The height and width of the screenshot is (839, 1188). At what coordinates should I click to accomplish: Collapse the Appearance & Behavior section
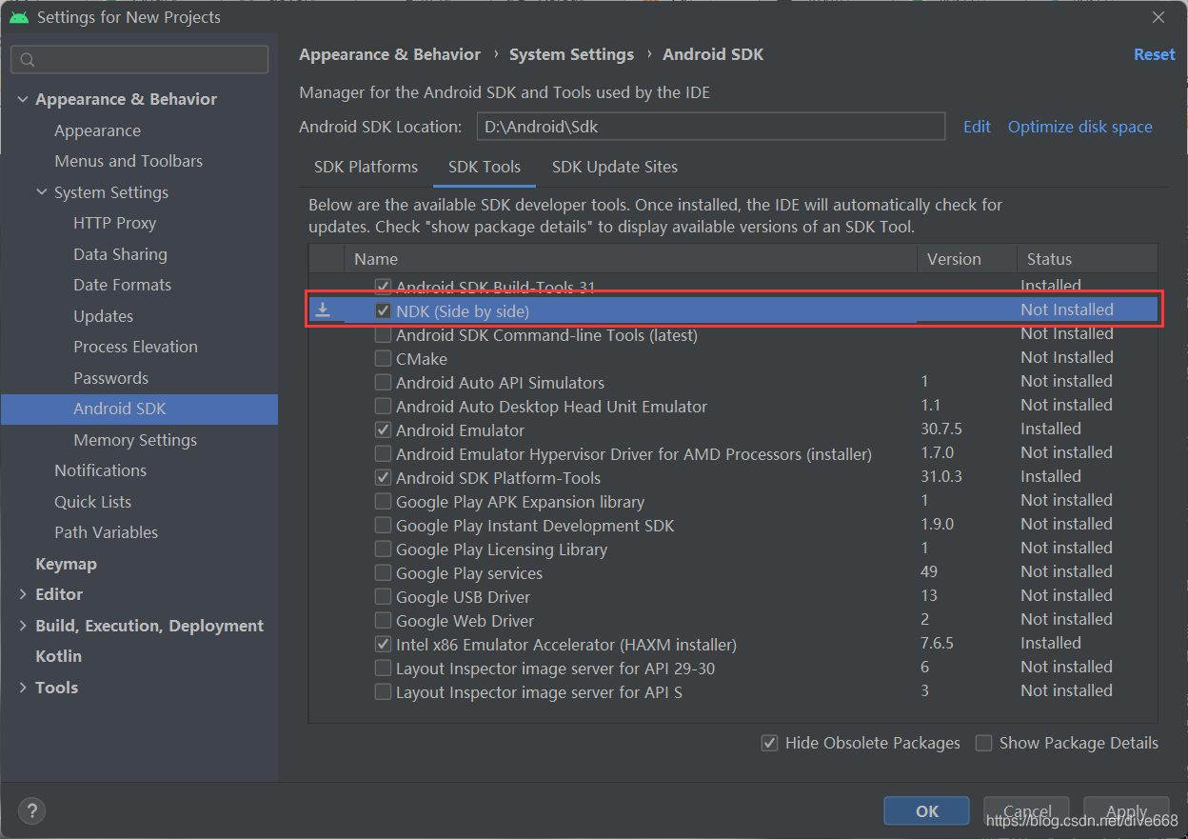pyautogui.click(x=23, y=99)
